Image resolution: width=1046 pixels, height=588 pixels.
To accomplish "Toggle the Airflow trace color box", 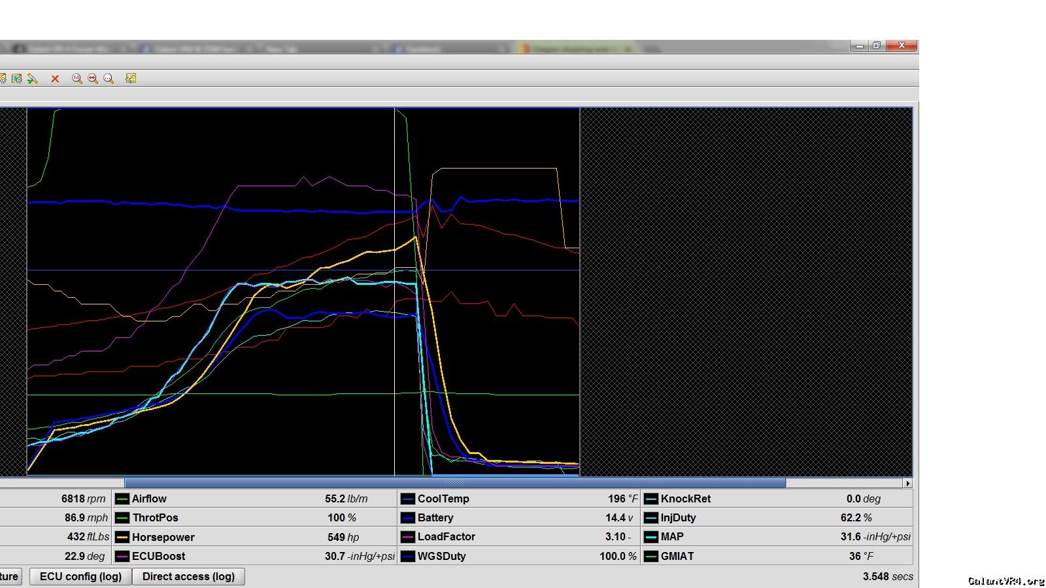I will coord(122,499).
